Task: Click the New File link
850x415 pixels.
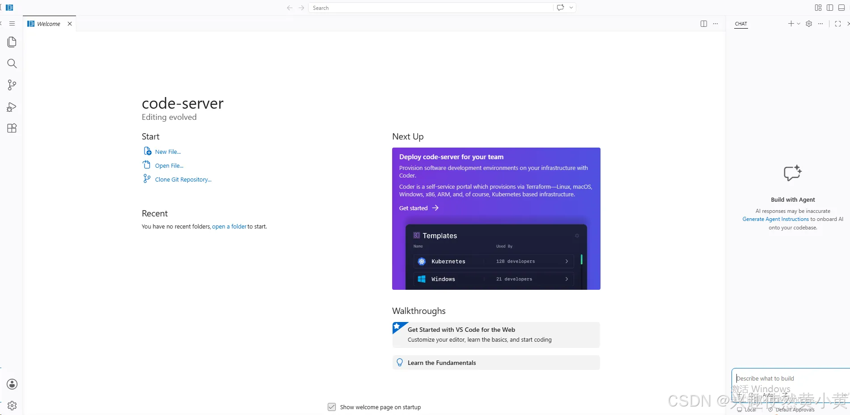Action: pyautogui.click(x=168, y=152)
